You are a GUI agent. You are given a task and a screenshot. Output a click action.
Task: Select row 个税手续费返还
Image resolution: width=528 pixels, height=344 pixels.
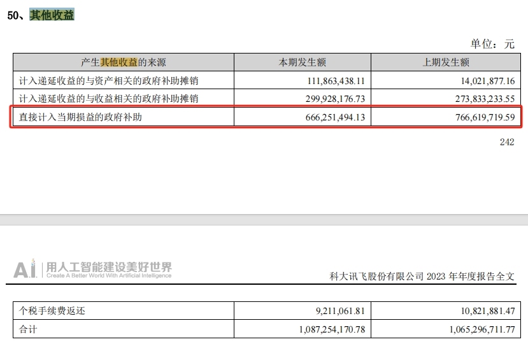tap(267, 310)
